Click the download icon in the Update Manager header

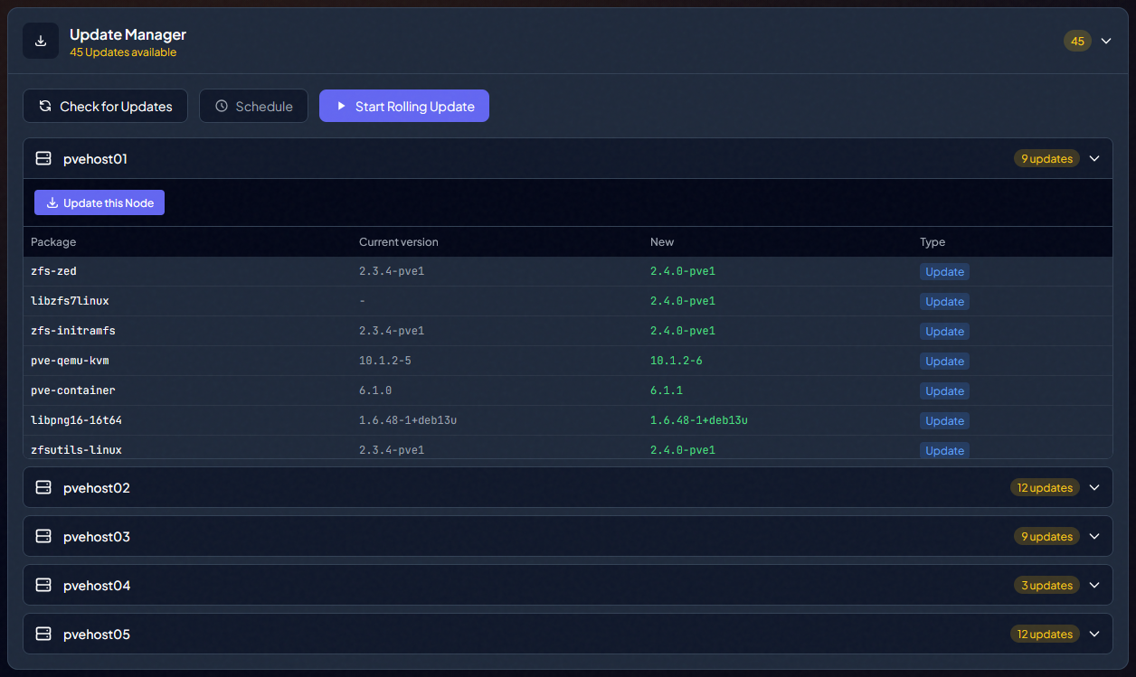pyautogui.click(x=40, y=40)
